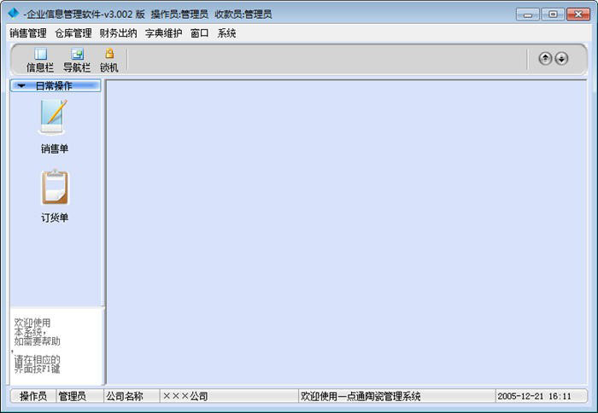Open the 财务出纳 menu

point(118,33)
